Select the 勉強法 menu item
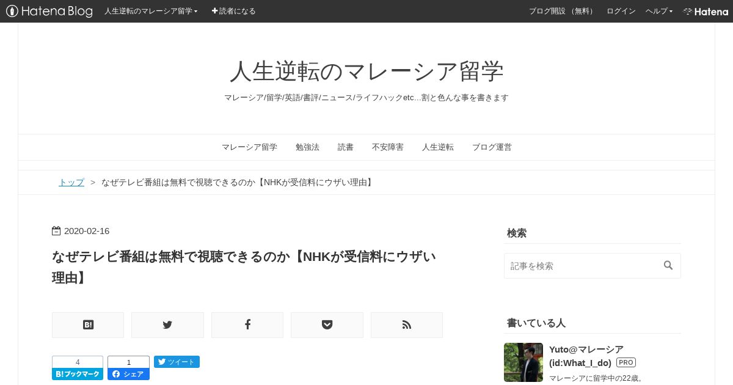 307,147
